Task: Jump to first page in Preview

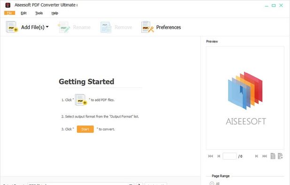Action: click(211, 156)
